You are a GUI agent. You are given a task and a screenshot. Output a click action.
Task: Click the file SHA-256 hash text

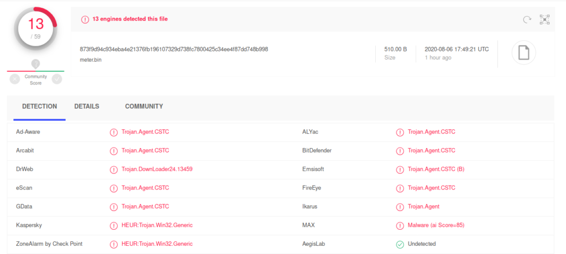174,49
